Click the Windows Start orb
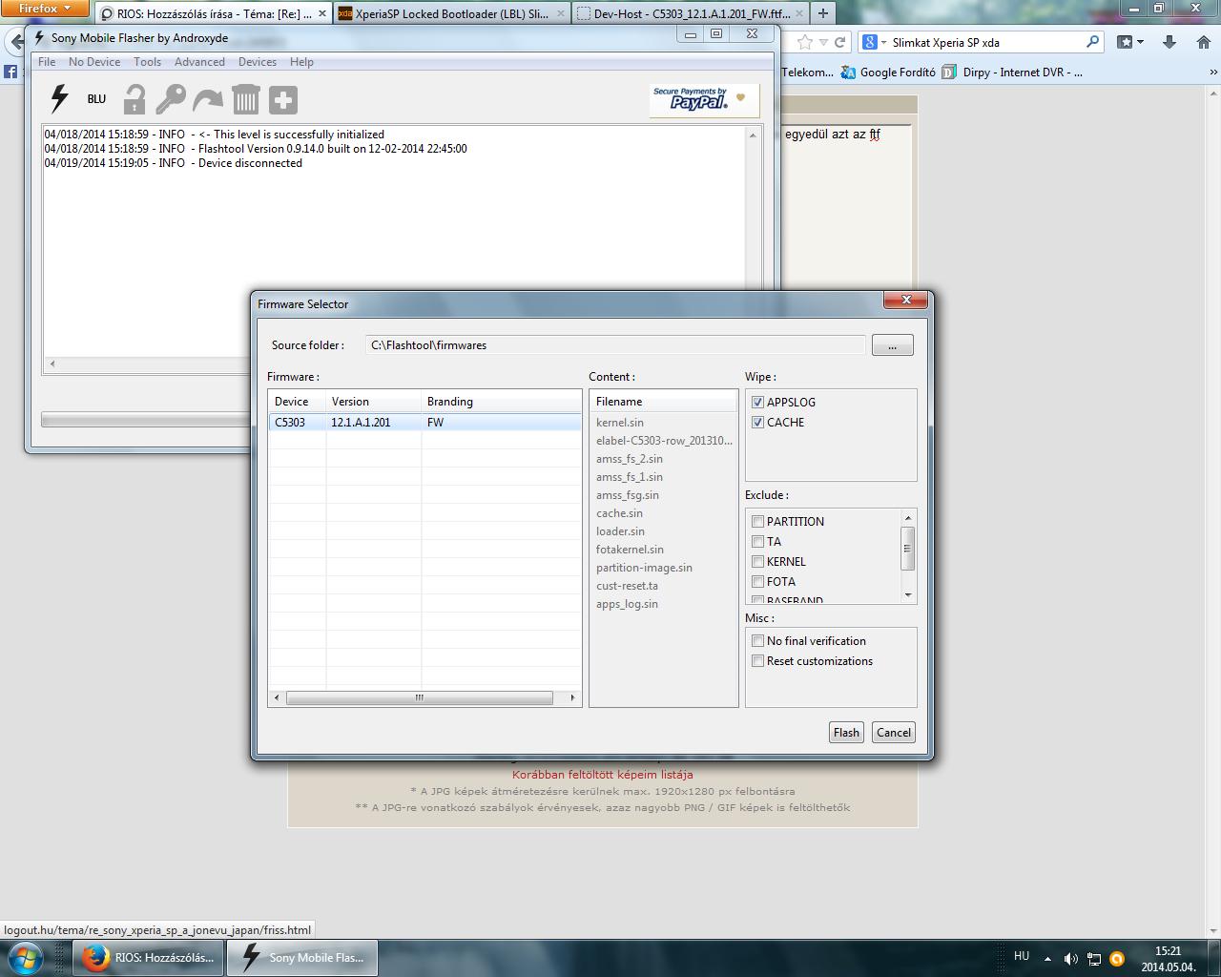Viewport: 1221px width, 977px height. [25, 957]
